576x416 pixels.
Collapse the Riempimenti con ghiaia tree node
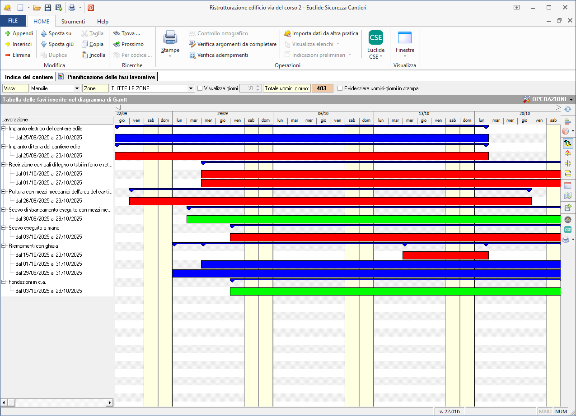pos(4,246)
